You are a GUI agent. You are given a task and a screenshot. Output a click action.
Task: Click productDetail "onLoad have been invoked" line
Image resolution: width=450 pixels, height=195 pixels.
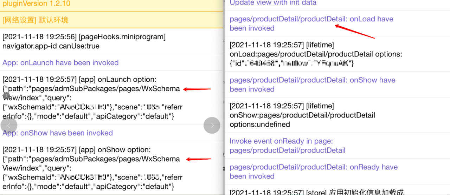tap(311, 23)
